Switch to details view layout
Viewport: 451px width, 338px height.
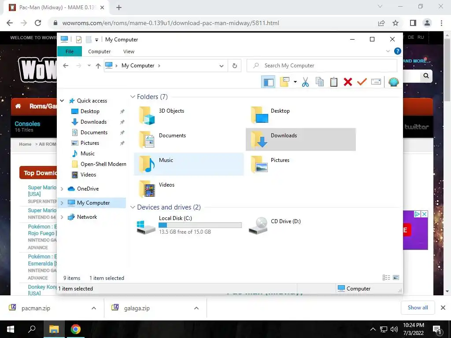pyautogui.click(x=386, y=277)
